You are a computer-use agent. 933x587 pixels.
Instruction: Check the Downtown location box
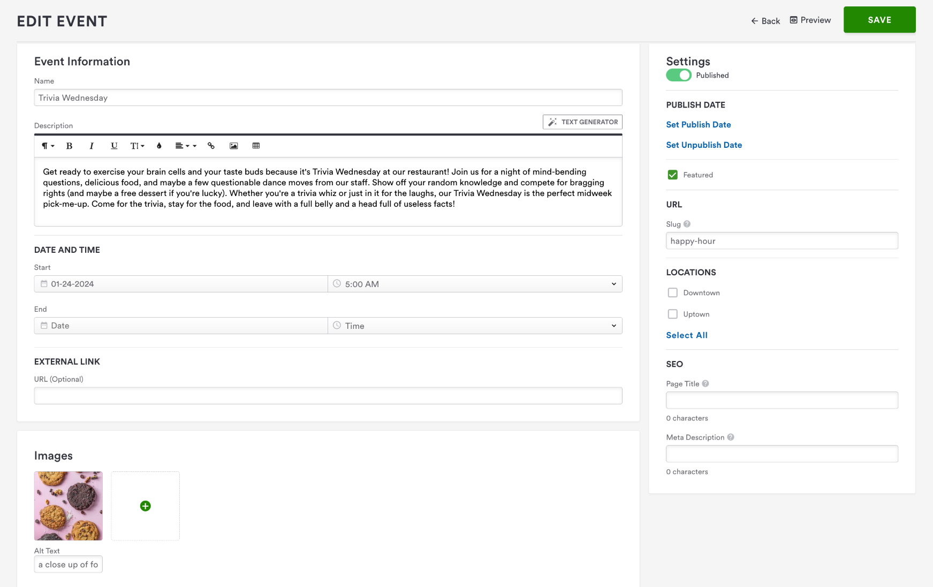673,292
